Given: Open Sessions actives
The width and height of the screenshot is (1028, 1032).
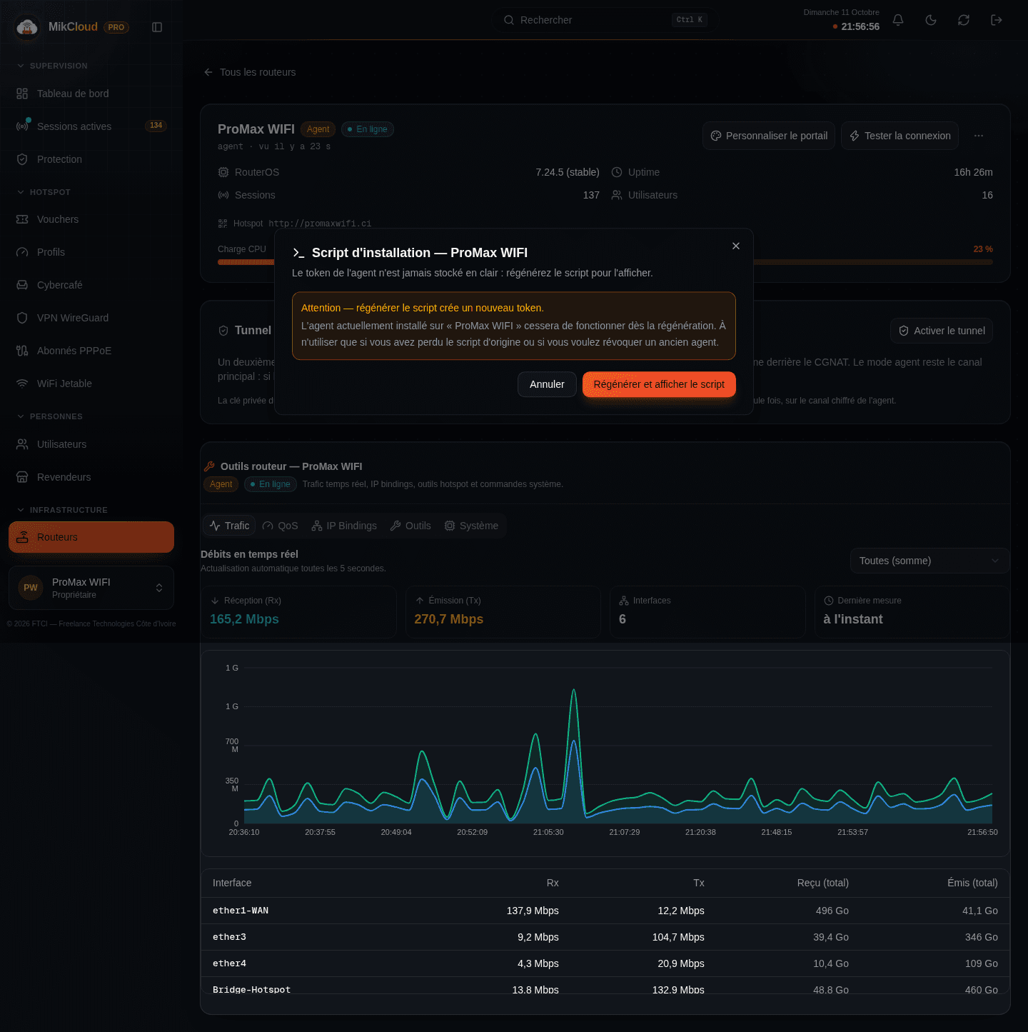Looking at the screenshot, I should pyautogui.click(x=91, y=126).
